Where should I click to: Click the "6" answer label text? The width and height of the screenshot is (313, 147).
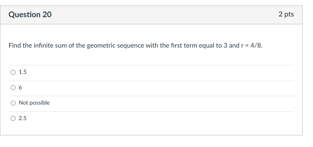(20, 87)
